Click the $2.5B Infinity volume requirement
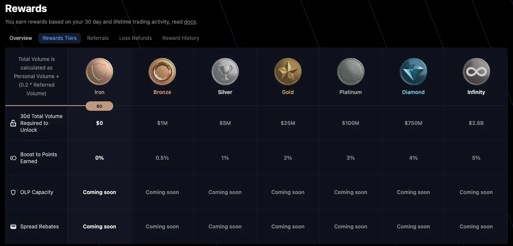The image size is (513, 246). [x=476, y=123]
